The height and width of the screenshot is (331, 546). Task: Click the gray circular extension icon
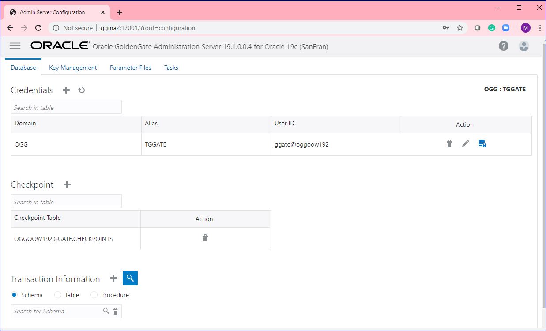coord(478,28)
